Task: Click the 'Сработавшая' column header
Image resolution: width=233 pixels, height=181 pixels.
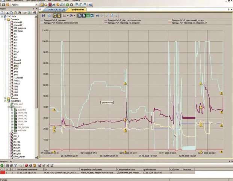Action: [156, 169]
